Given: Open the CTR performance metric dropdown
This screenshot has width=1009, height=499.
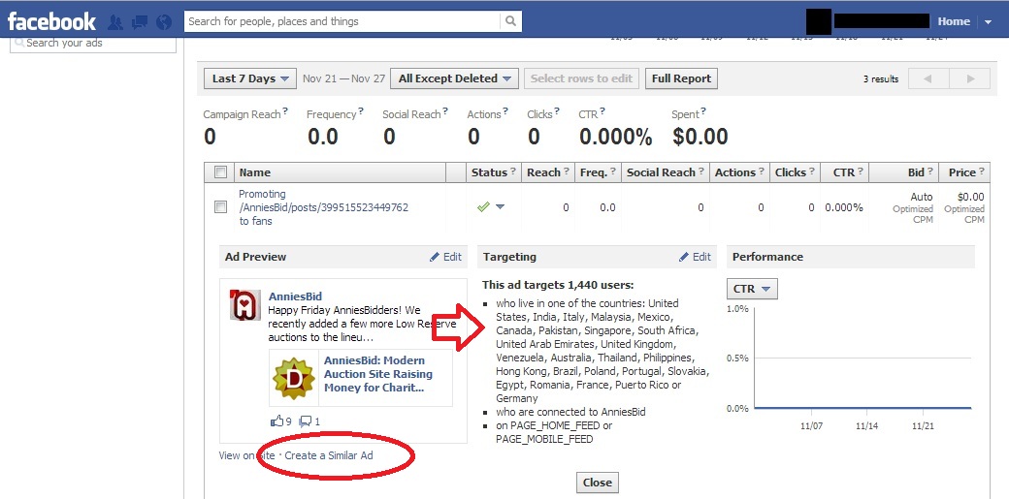Looking at the screenshot, I should coord(752,289).
